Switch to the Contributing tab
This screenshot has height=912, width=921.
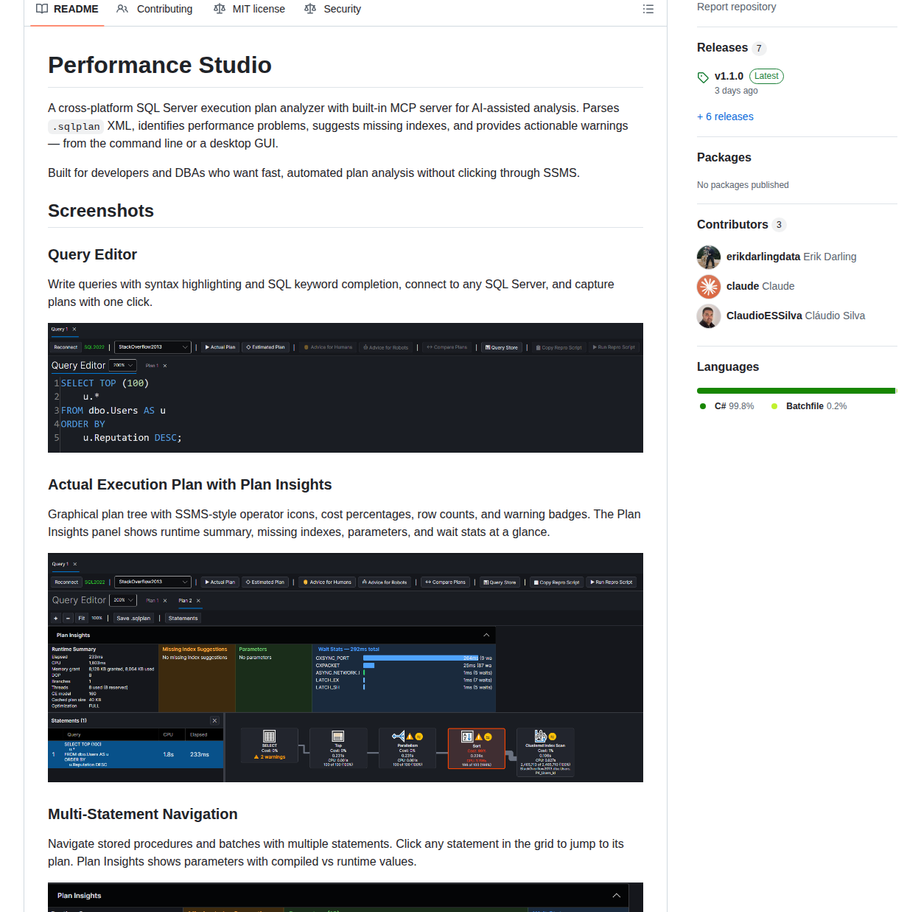pos(164,8)
